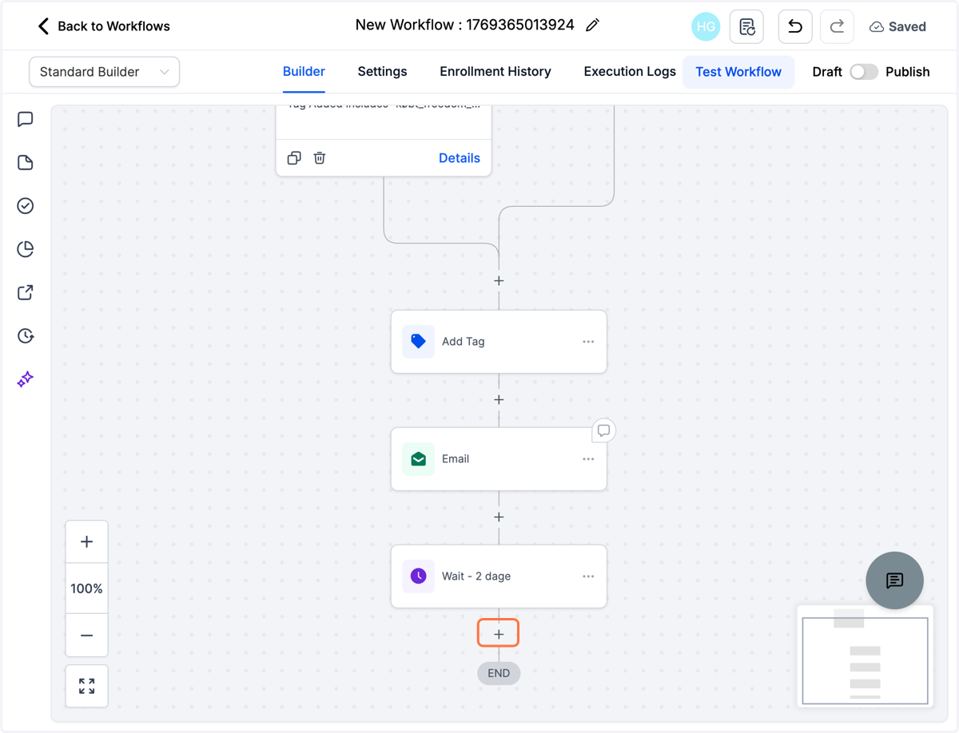Switch to Builder tab
The image size is (959, 733).
[304, 72]
